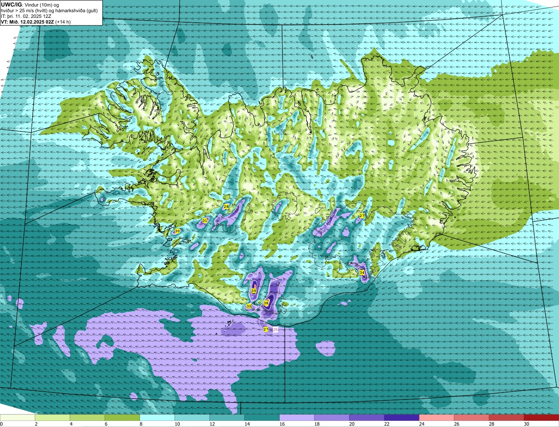Click yellow 27 marker beside the white 25 label
559x427 pixels.
(x=266, y=329)
